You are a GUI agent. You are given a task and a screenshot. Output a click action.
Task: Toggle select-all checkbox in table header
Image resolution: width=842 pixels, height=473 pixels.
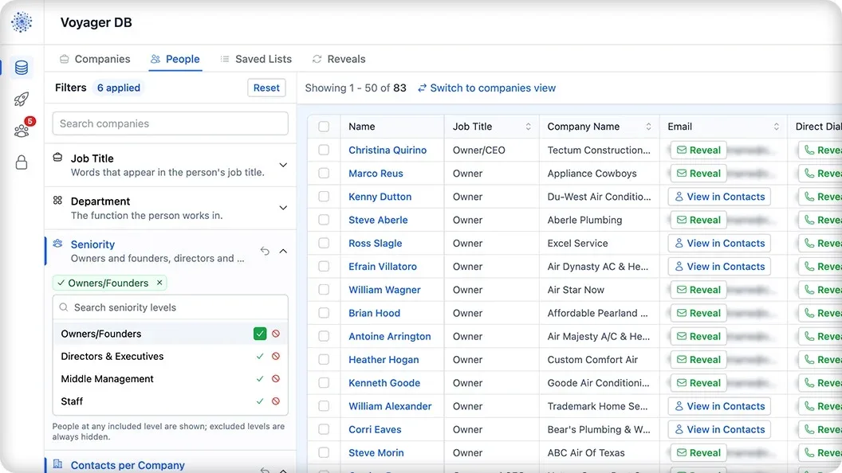324,127
